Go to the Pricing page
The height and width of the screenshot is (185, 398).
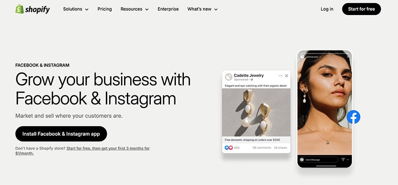coord(105,9)
